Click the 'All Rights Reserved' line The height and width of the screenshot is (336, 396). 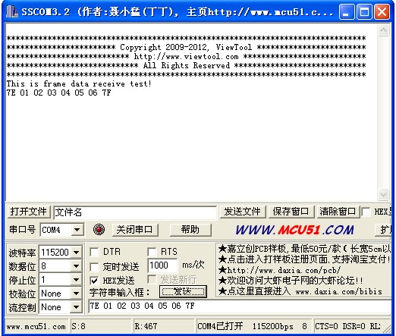(186, 65)
